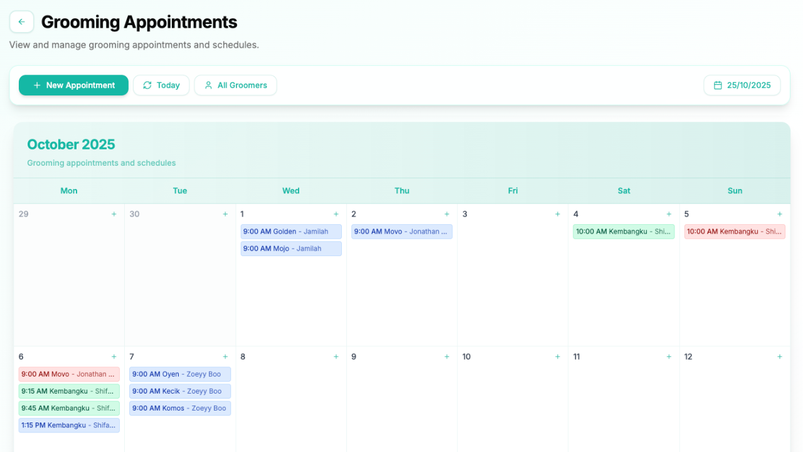The width and height of the screenshot is (803, 452).
Task: Click the plus icon on October 11 cell
Action: point(669,356)
